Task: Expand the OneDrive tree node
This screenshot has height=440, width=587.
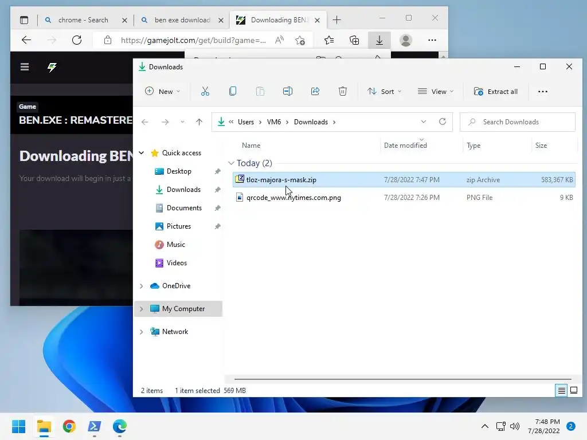Action: tap(142, 286)
